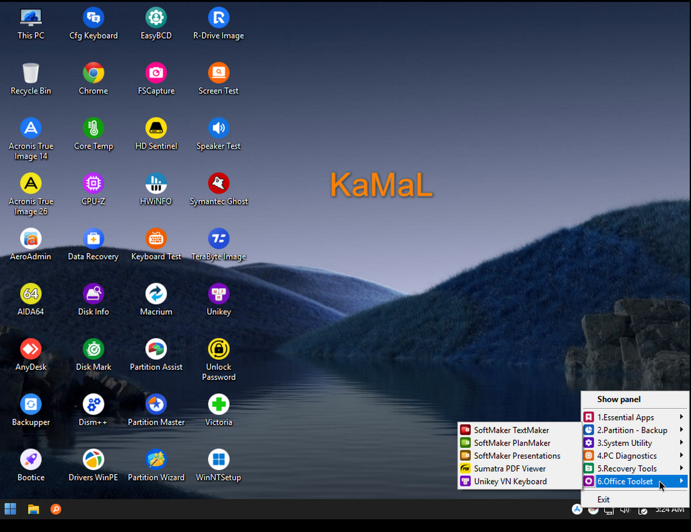Select the Chrome browser icon
This screenshot has height=532, width=691.
(94, 80)
